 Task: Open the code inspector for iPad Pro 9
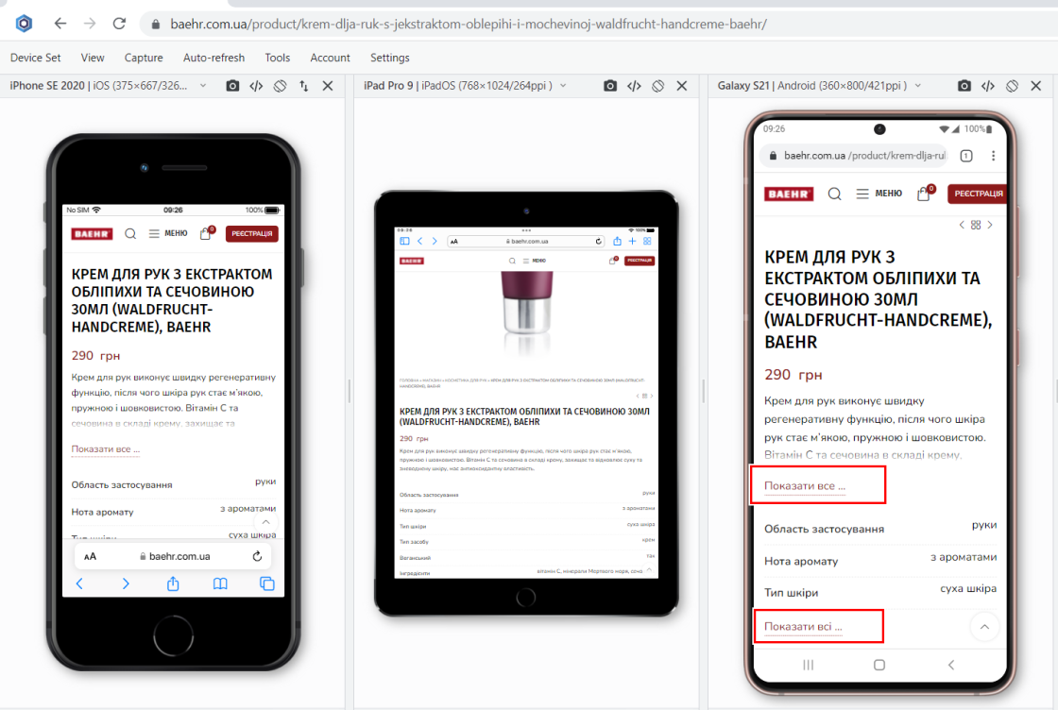[x=634, y=86]
